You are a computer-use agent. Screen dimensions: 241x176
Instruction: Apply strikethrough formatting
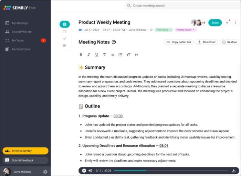click(x=105, y=55)
